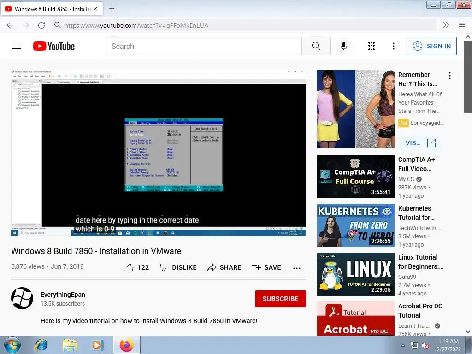Click Firefox icon on the taskbar

(x=126, y=345)
